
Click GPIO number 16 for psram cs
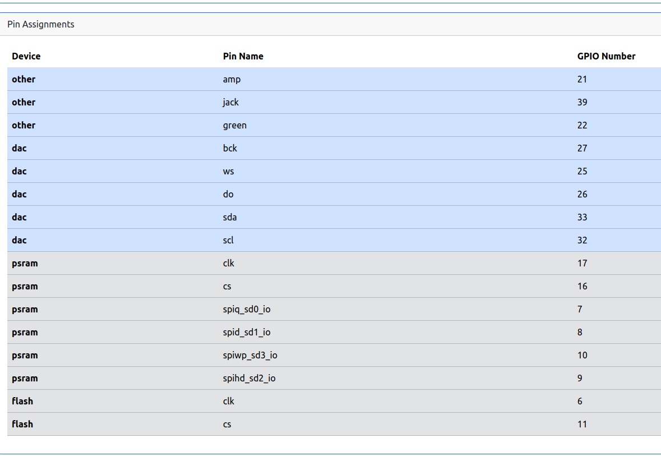click(x=582, y=286)
